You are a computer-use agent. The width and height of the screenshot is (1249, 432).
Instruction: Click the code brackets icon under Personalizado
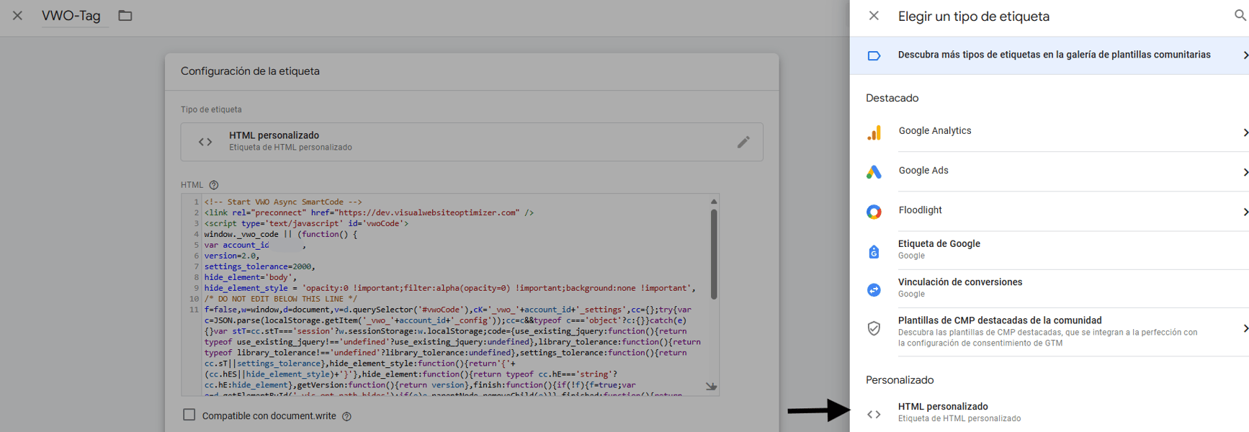(874, 414)
